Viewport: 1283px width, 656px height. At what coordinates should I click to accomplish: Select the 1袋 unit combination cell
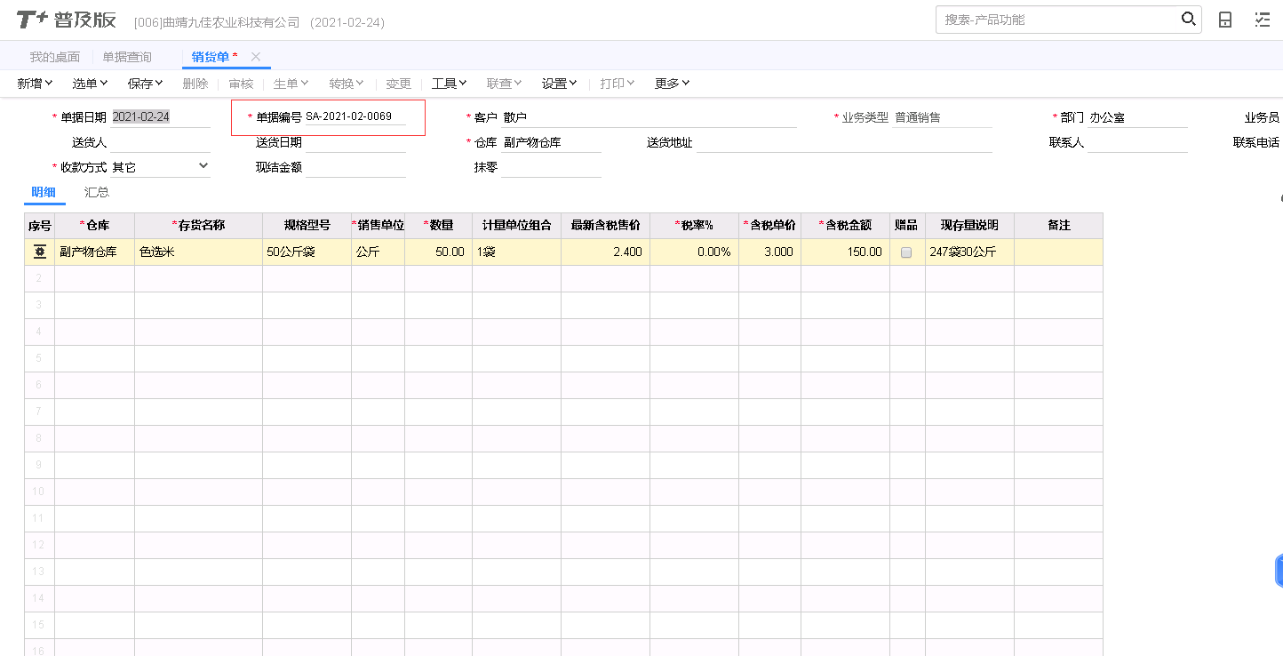(x=517, y=252)
